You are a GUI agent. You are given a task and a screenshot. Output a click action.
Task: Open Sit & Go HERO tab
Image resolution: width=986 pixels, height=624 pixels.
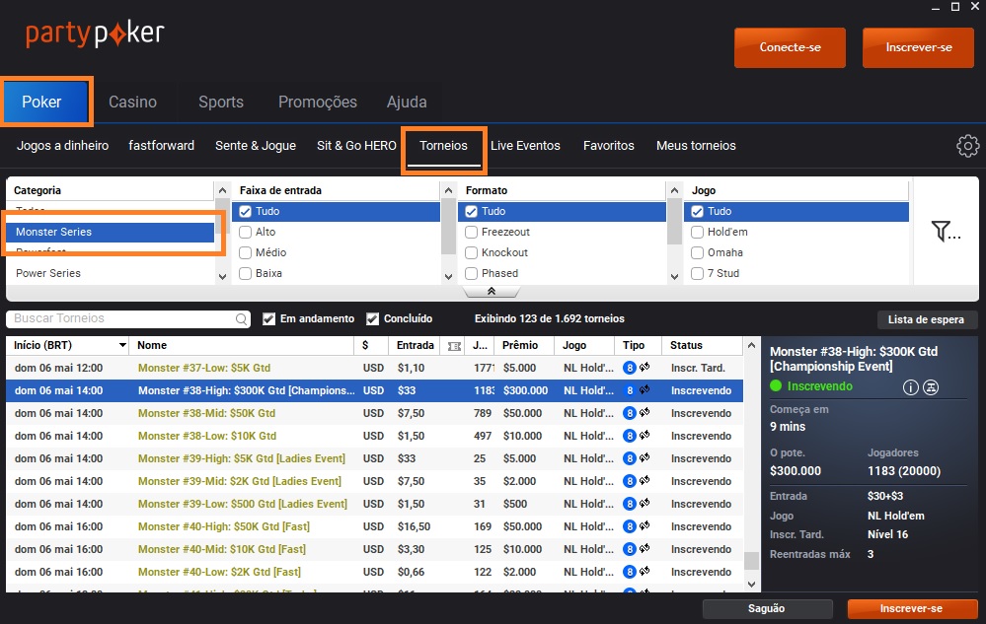(356, 146)
